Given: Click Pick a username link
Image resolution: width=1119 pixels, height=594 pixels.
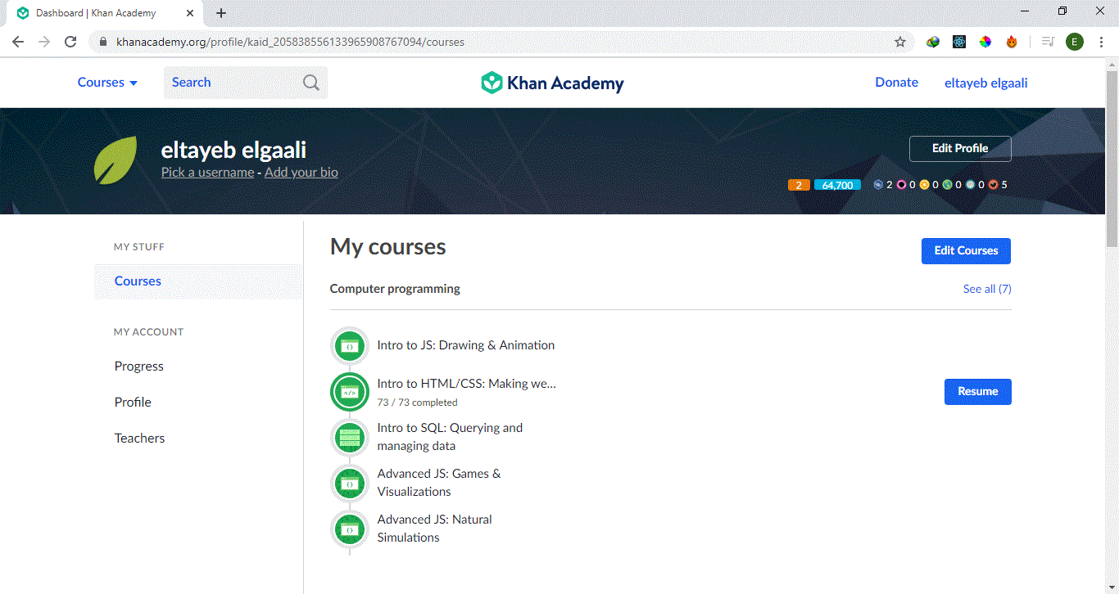Looking at the screenshot, I should click(207, 173).
